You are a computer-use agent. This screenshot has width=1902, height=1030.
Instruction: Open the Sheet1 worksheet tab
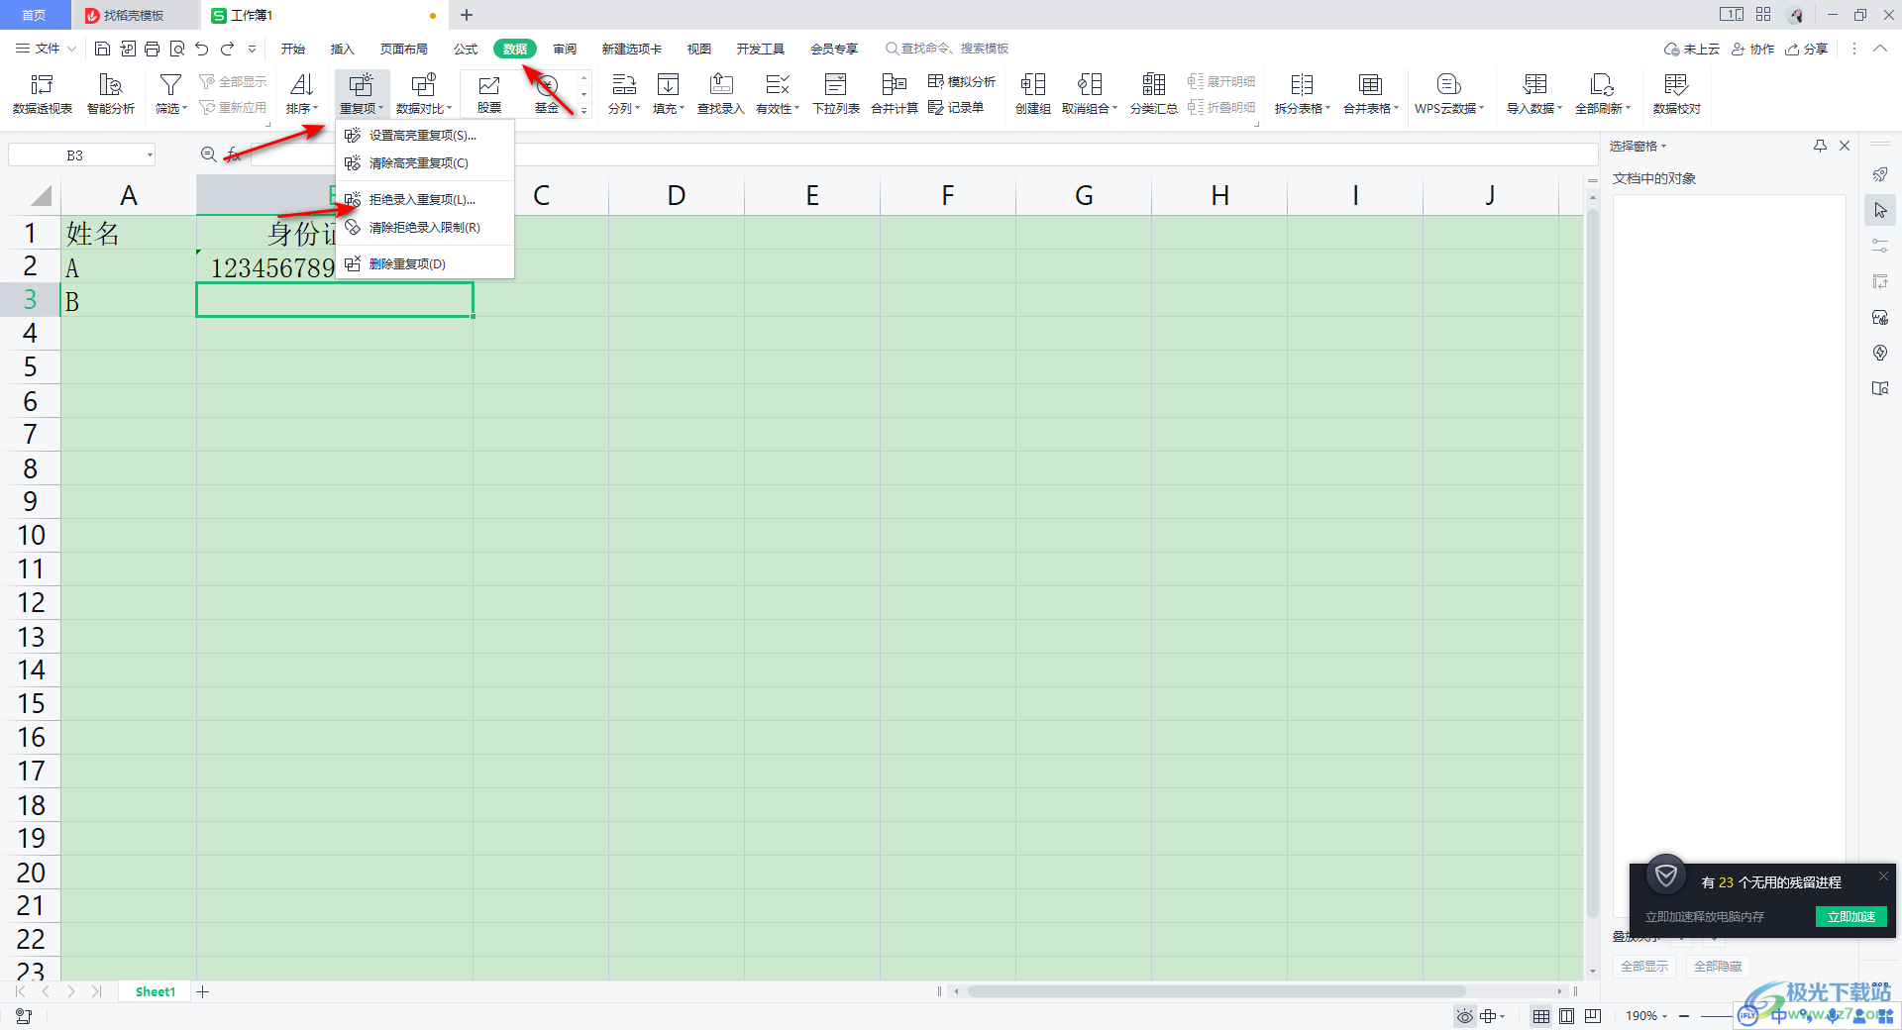156,991
